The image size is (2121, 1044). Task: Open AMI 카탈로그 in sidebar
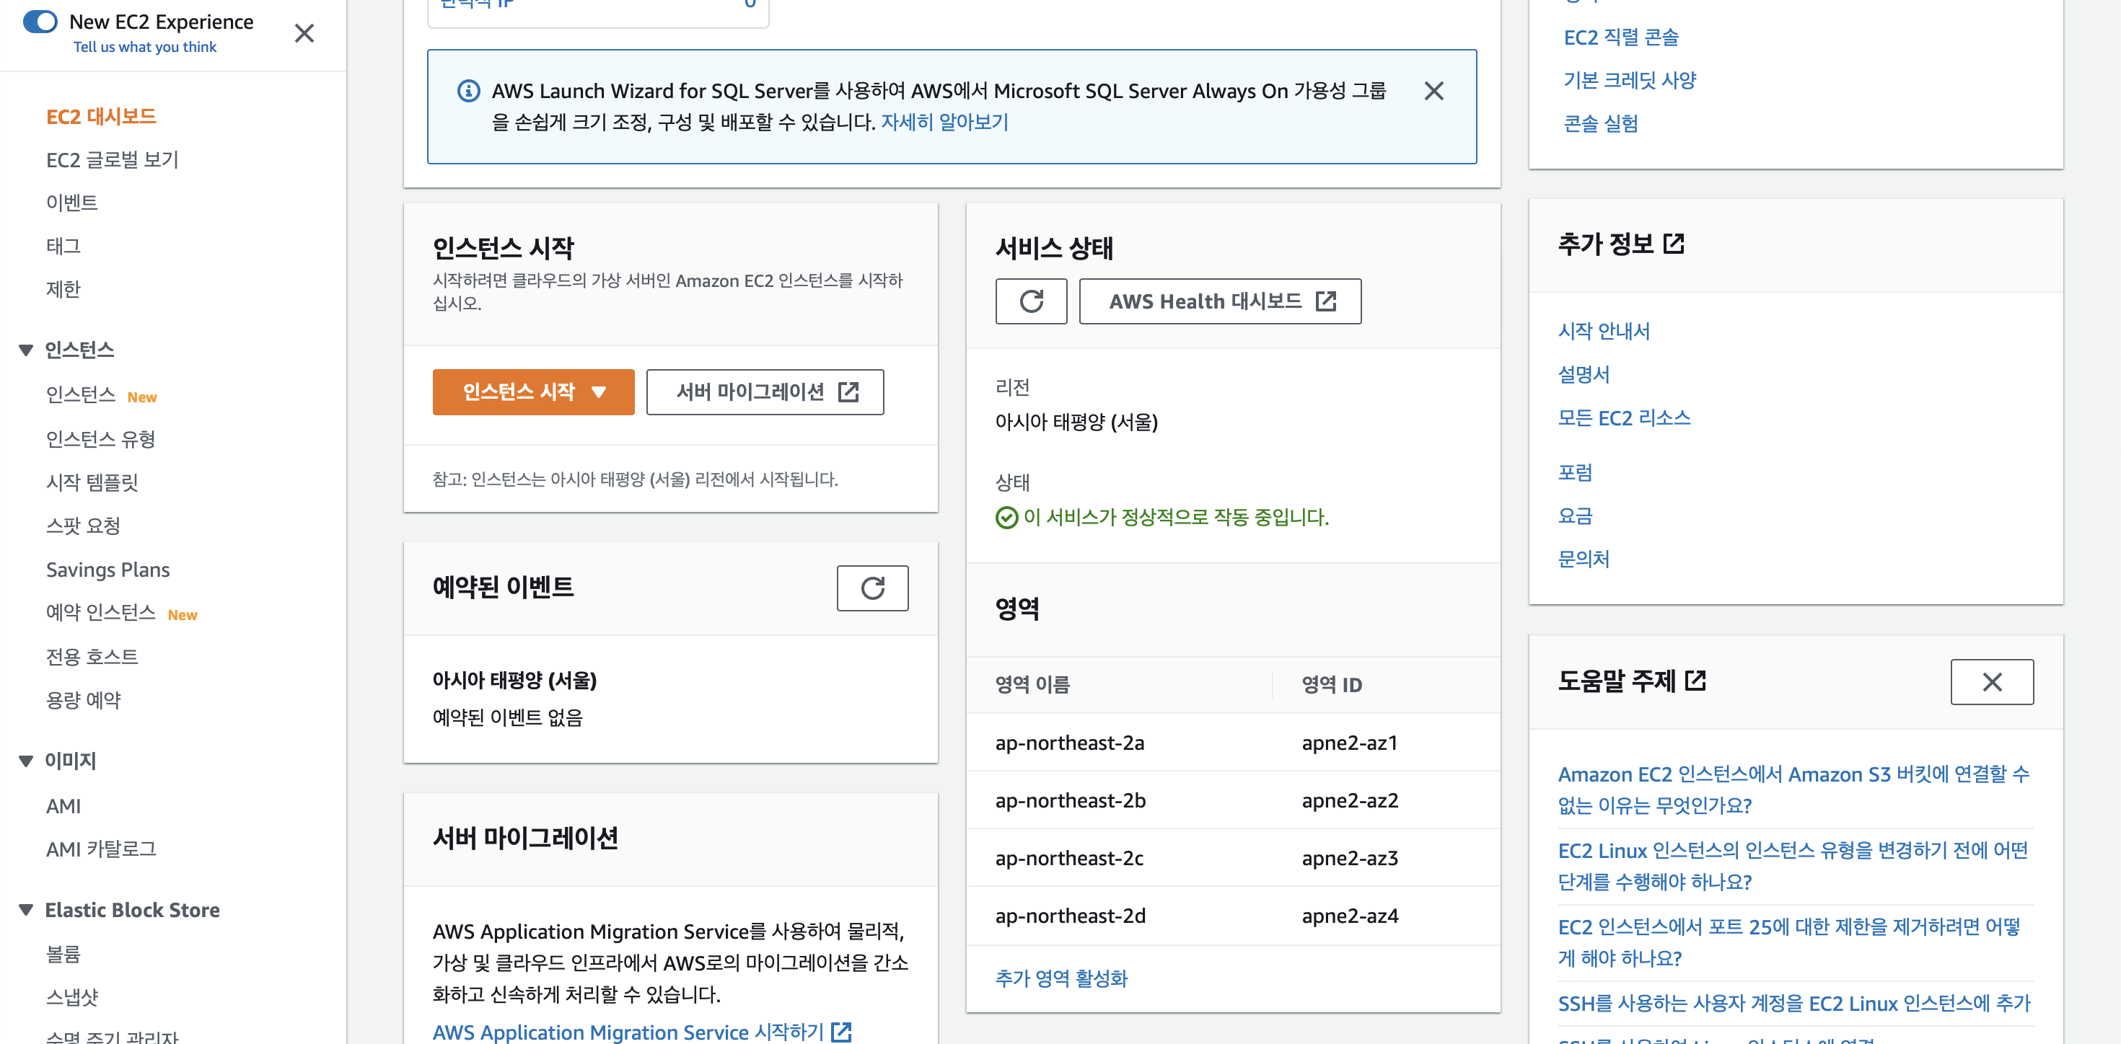(101, 849)
